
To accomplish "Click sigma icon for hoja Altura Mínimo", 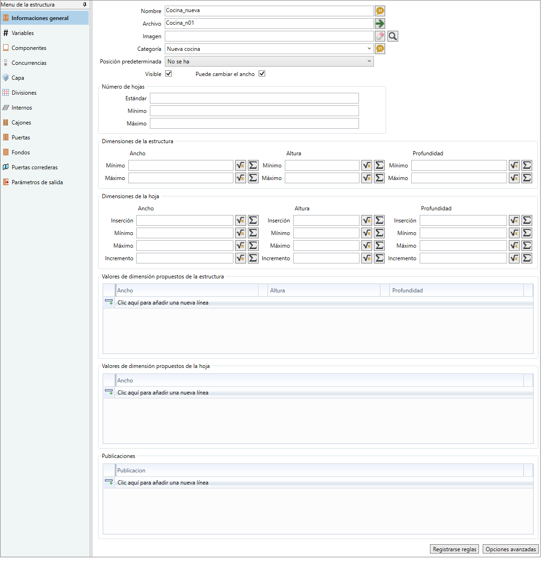I will (379, 233).
